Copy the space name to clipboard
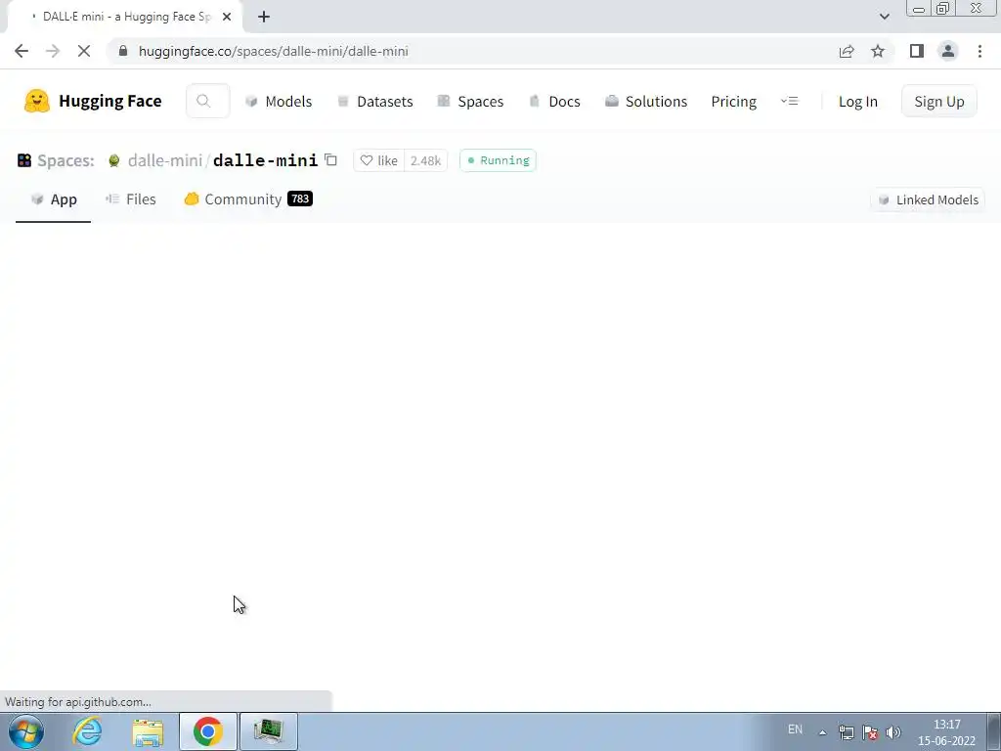This screenshot has width=1001, height=751. [330, 159]
